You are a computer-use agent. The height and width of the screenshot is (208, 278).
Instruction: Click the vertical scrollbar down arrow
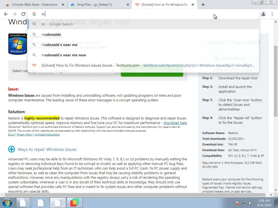coord(276,190)
